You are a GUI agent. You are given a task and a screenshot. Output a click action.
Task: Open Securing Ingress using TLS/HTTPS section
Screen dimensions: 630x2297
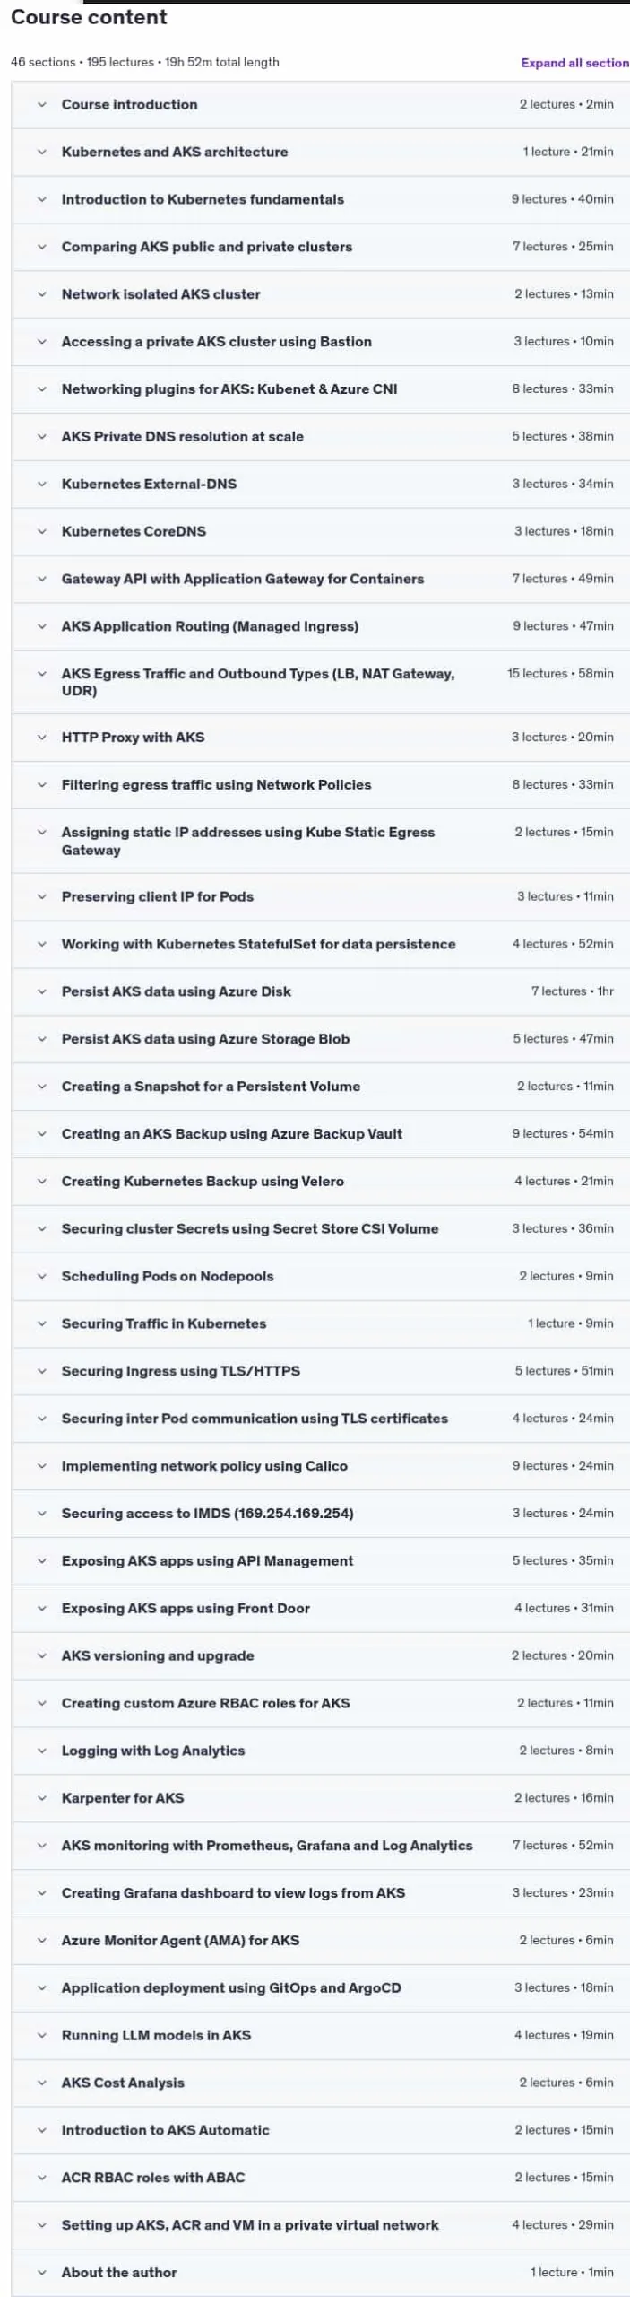(320, 1371)
